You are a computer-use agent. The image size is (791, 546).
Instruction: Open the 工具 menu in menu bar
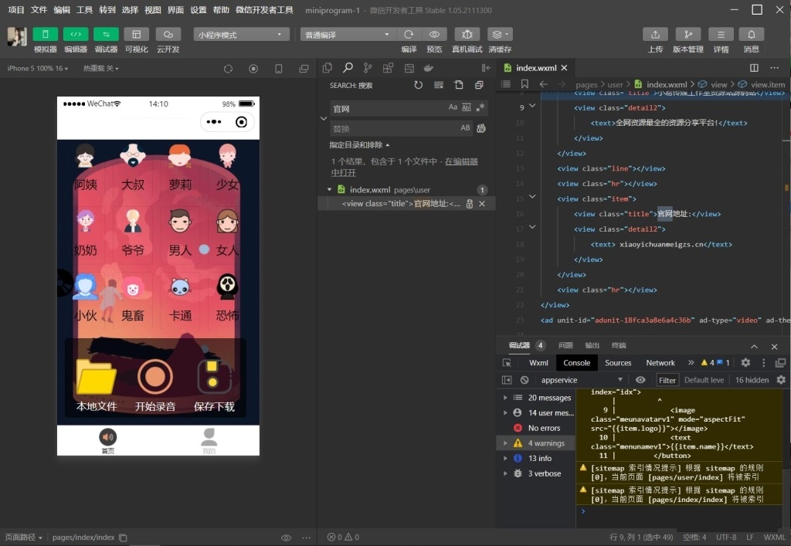[84, 10]
